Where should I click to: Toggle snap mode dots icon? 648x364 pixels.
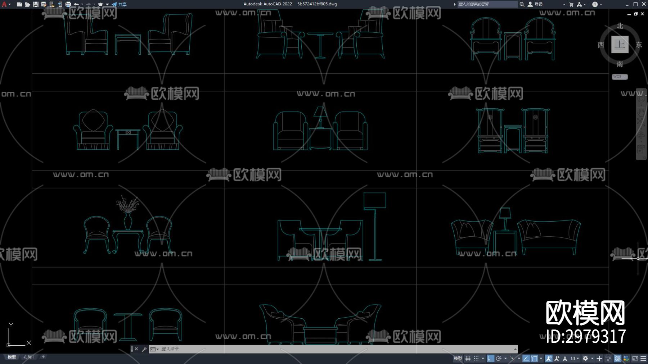click(x=476, y=358)
